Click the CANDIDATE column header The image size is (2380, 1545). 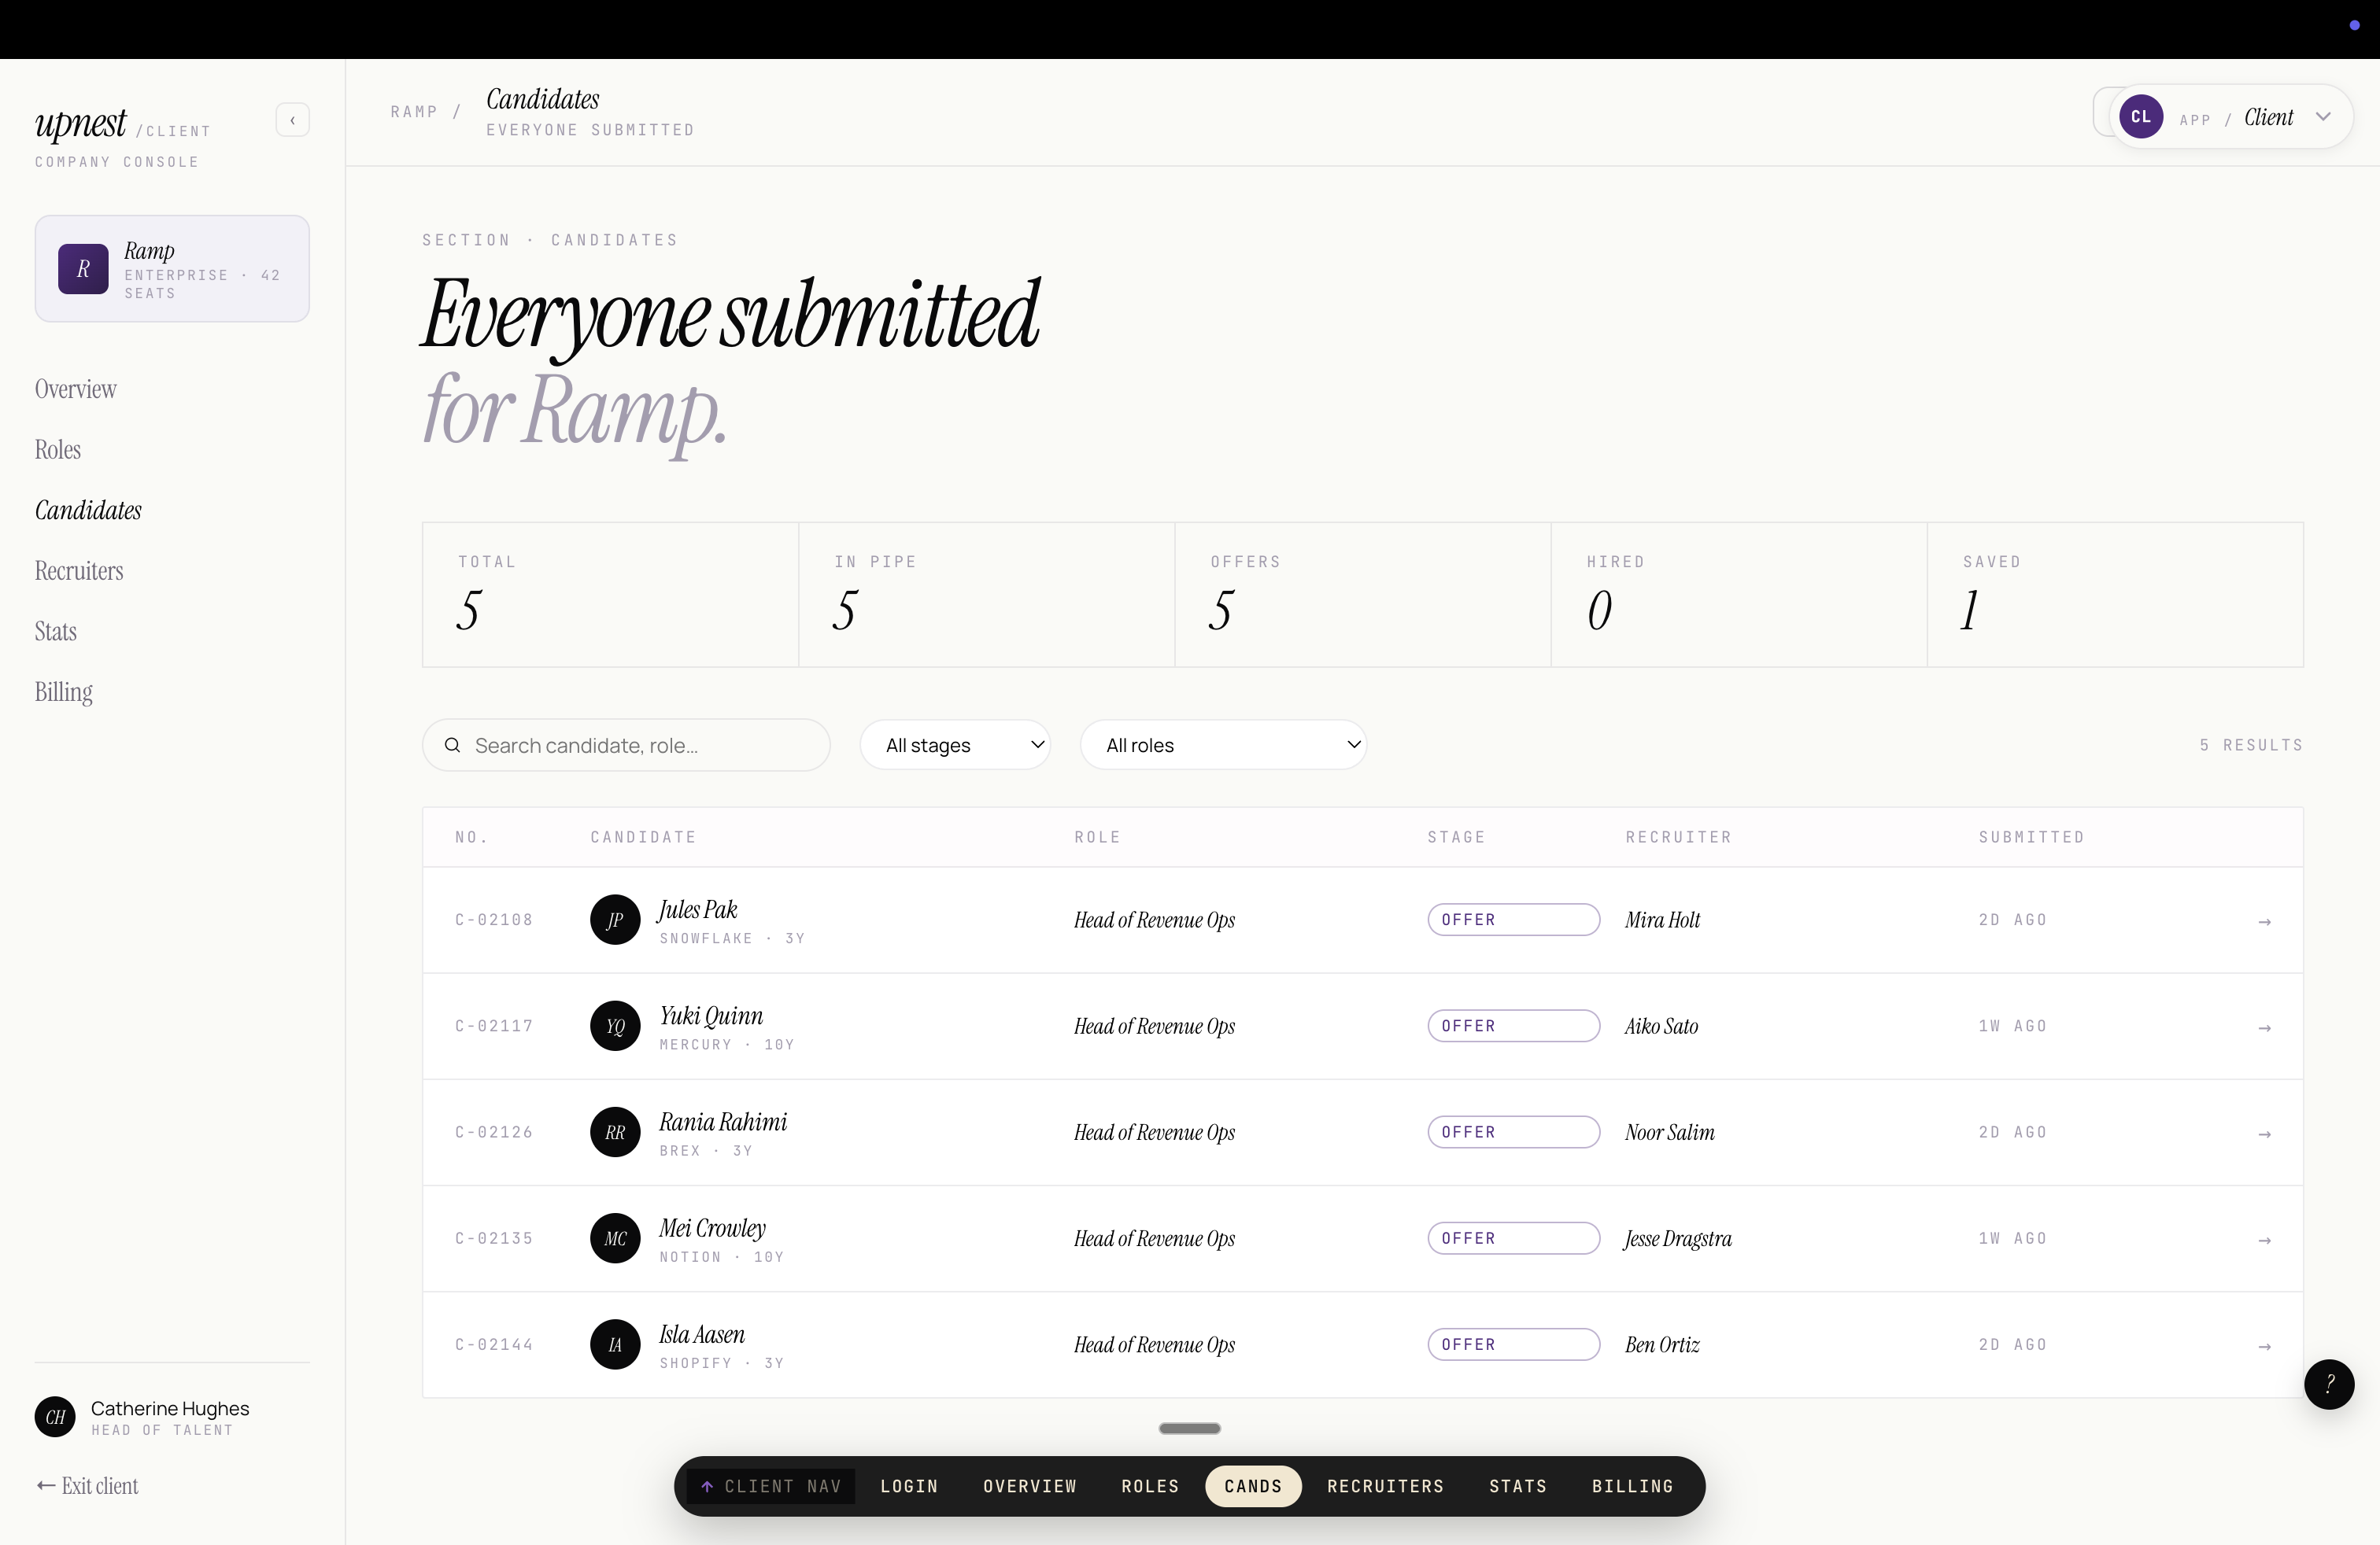[643, 838]
